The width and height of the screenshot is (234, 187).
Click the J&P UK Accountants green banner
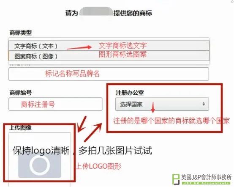206,183
